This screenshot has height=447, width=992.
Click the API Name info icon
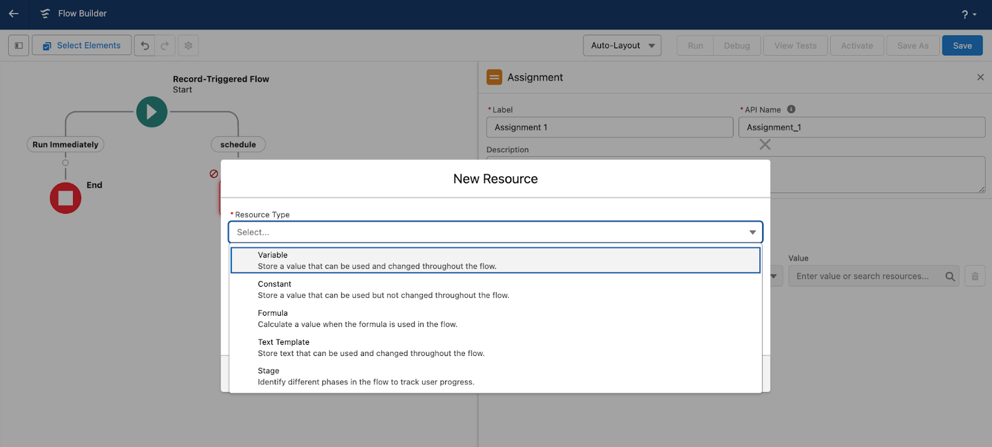click(x=791, y=109)
